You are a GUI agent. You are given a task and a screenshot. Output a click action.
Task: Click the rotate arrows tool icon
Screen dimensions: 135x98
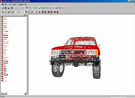point(29,12)
